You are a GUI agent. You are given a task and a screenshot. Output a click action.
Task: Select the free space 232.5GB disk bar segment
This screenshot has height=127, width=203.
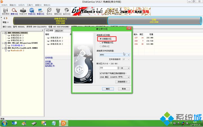(x=154, y=21)
